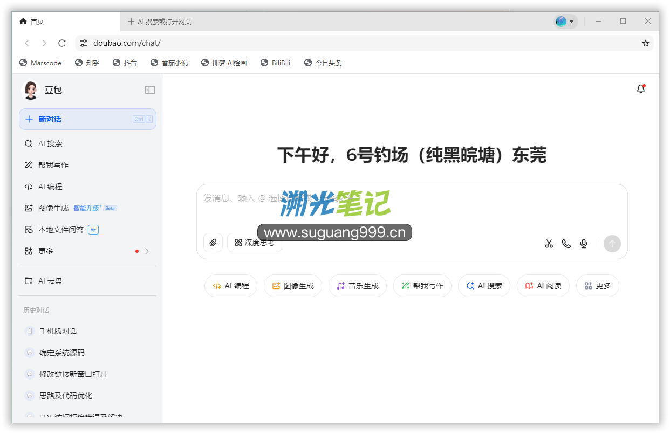Open the 手机版对话 history conversation
The height and width of the screenshot is (434, 670).
(x=87, y=331)
